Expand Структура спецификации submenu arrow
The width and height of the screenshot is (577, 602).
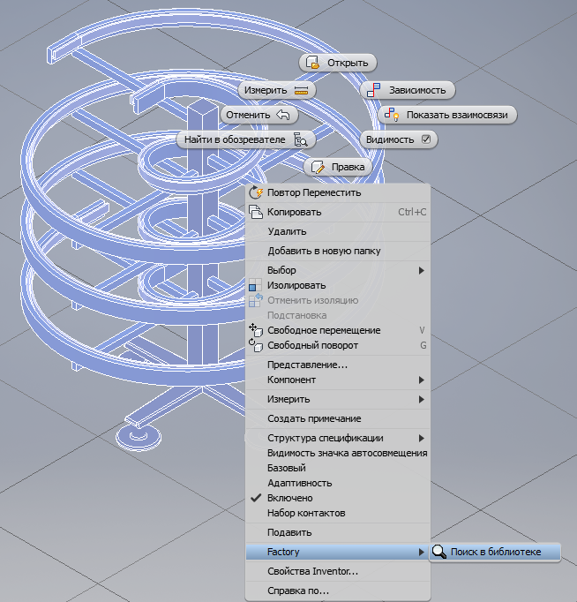pyautogui.click(x=422, y=438)
